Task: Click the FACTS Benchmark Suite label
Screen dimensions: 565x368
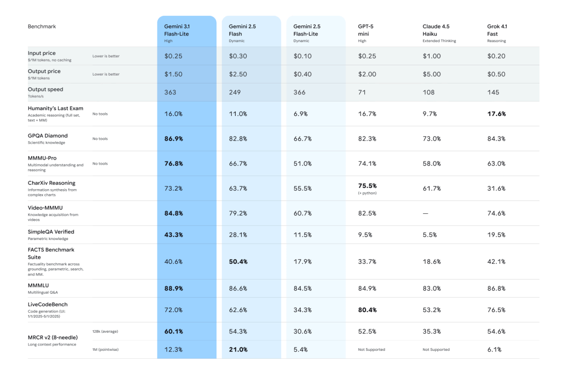Action: [x=51, y=253]
